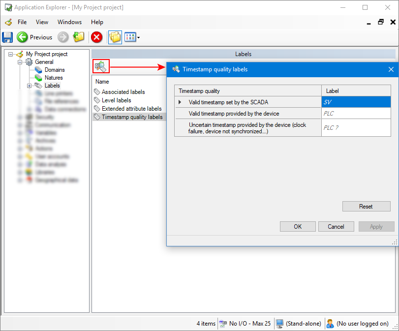Toggle the folder tree view icon
The width and height of the screenshot is (399, 331).
pyautogui.click(x=115, y=37)
